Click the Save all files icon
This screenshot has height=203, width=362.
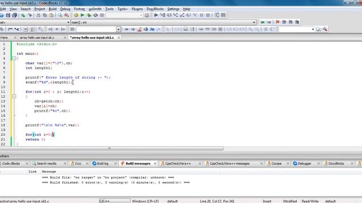point(15,15)
